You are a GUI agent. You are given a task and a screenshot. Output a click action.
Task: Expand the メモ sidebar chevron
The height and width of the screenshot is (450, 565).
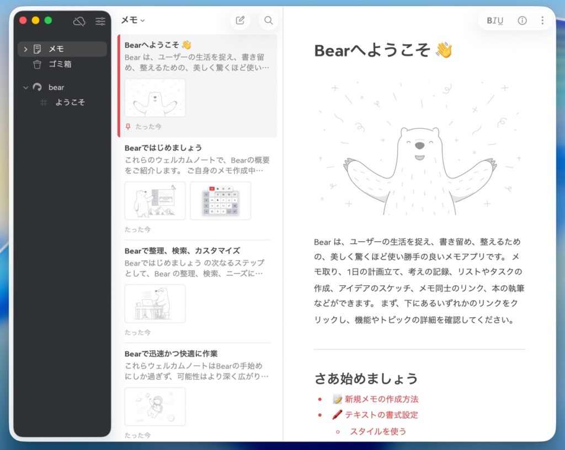coord(25,49)
